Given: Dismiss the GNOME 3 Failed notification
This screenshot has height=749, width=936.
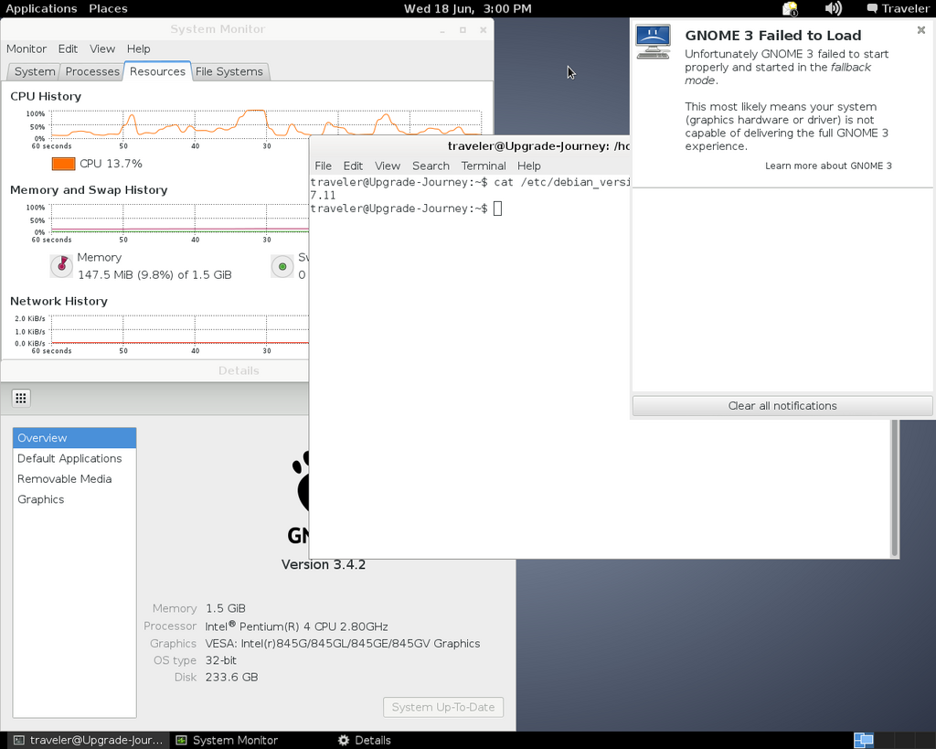Looking at the screenshot, I should 921,30.
